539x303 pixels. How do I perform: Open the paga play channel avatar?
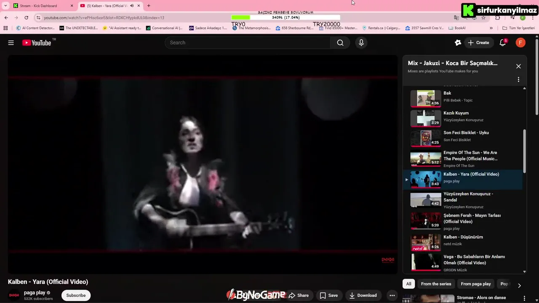coord(14,295)
